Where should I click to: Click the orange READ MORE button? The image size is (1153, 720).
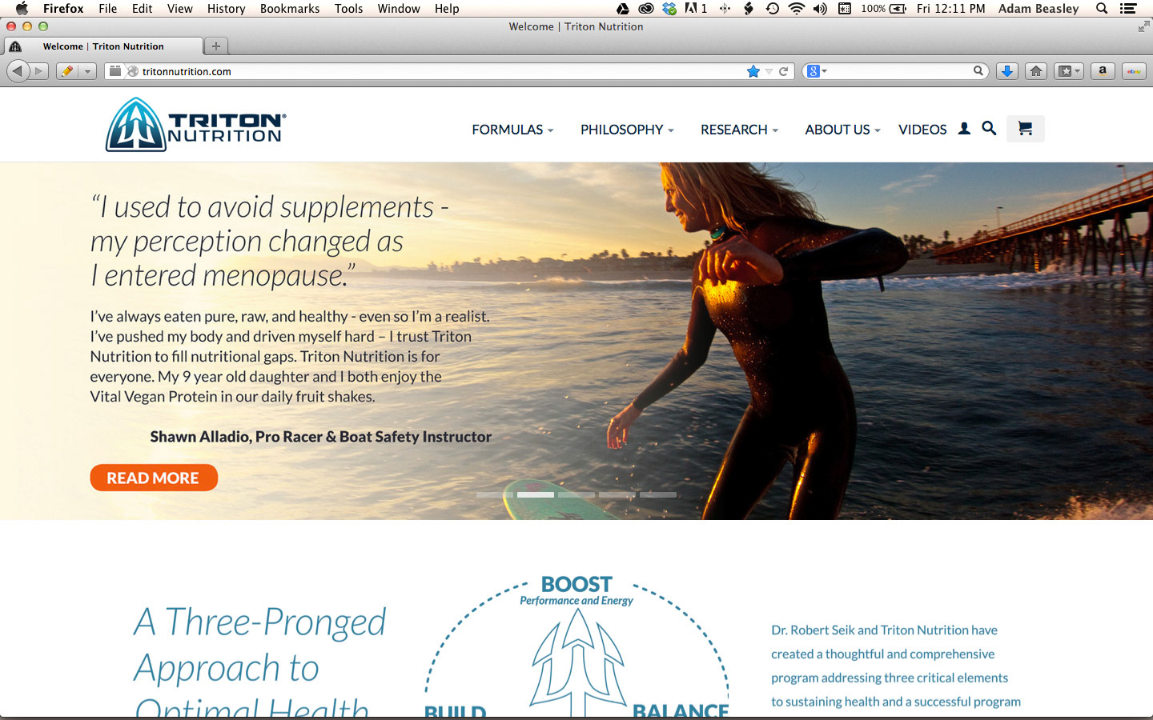(154, 478)
